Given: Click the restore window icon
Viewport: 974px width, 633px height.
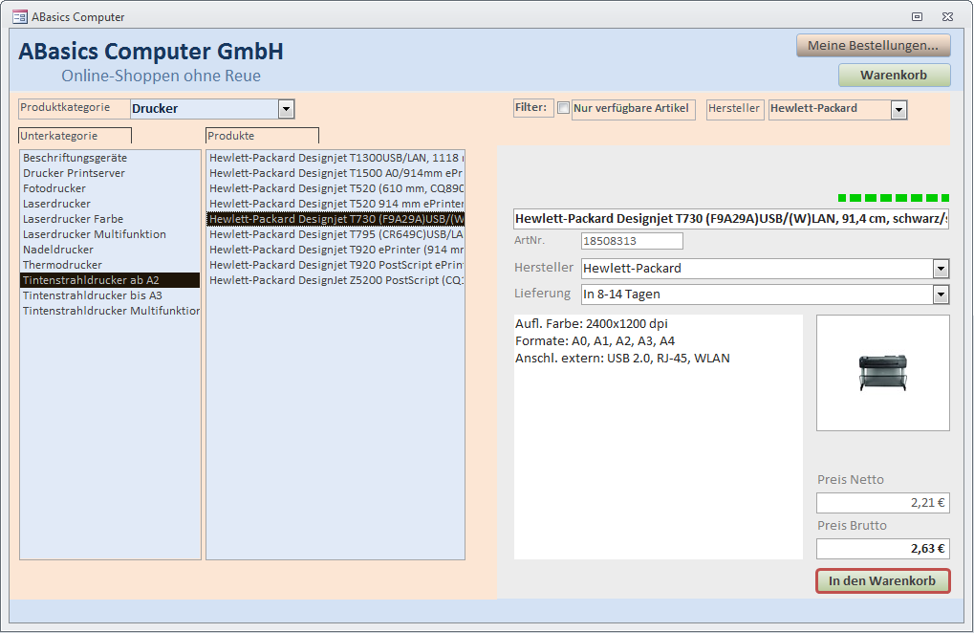Looking at the screenshot, I should pyautogui.click(x=917, y=16).
